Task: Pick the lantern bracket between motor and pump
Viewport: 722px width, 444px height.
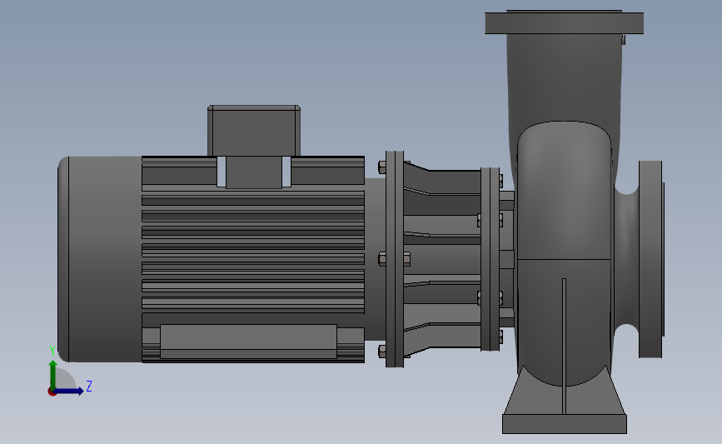Action: pos(442,259)
